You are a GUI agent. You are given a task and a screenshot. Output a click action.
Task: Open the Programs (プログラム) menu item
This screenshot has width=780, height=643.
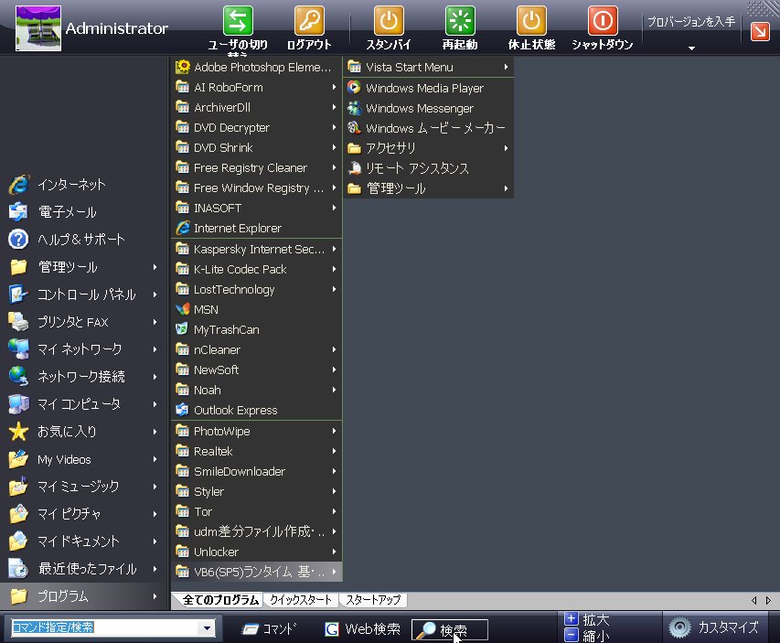pos(83,595)
